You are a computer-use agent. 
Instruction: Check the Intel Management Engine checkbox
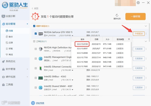pos(36,59)
